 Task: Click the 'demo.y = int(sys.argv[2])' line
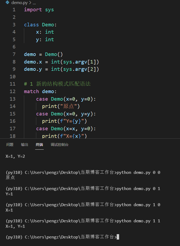pos(61,69)
